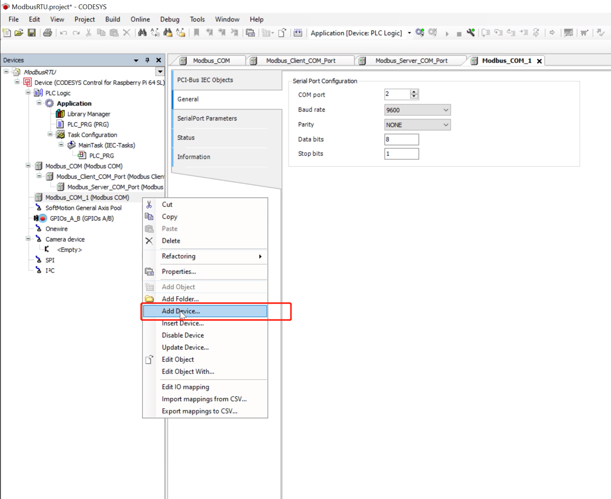Open the SerialPort Parameters section
This screenshot has height=499, width=611.
(x=226, y=118)
